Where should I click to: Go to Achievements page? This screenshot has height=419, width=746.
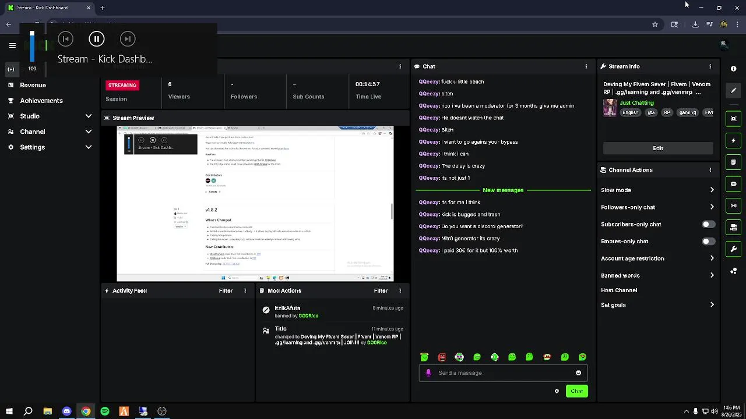pyautogui.click(x=41, y=101)
